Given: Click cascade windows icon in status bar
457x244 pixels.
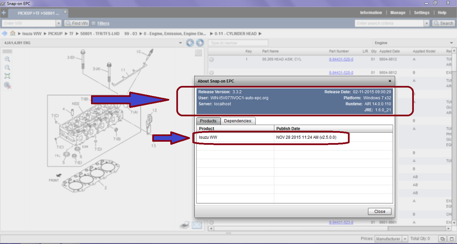Looking at the screenshot, I should pyautogui.click(x=442, y=239).
